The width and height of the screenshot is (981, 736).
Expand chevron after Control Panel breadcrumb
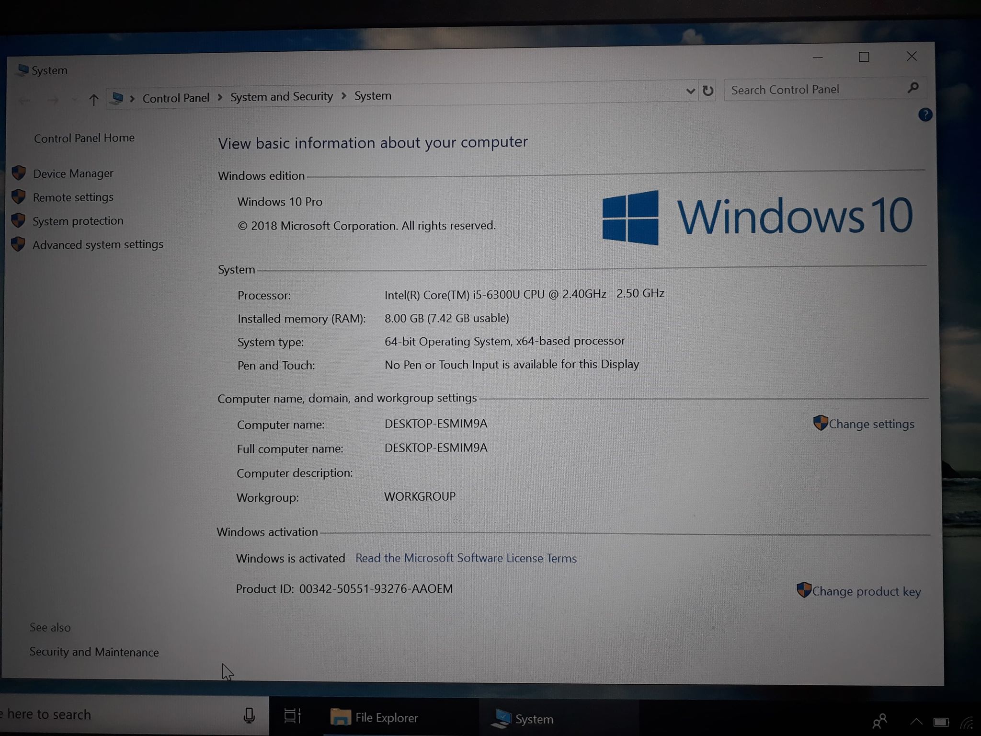(220, 98)
